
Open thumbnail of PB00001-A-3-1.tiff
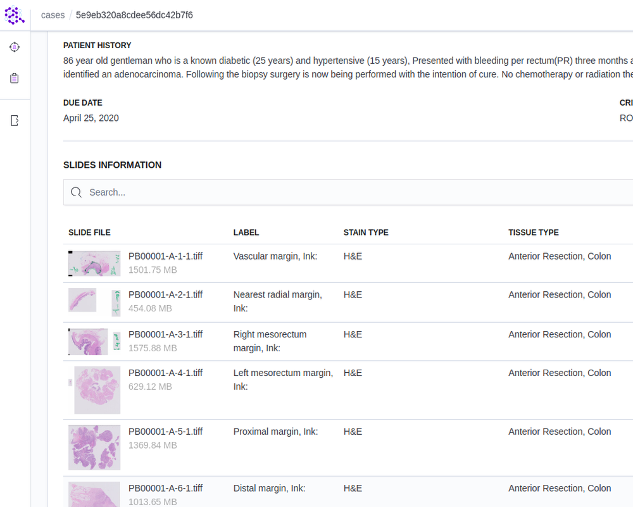click(94, 342)
